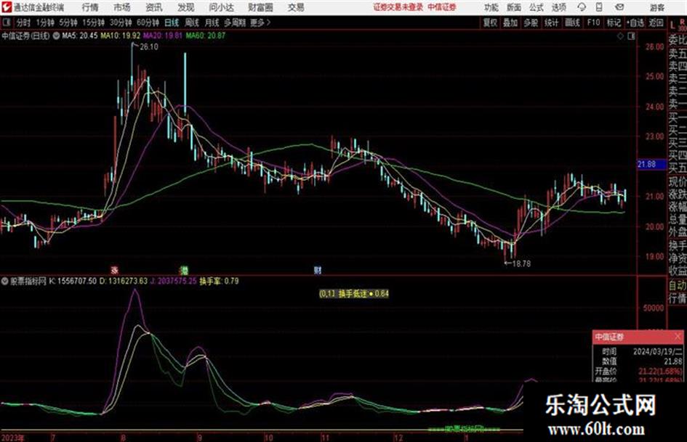
Task: Click the 返回 back button
Action: tap(656, 22)
